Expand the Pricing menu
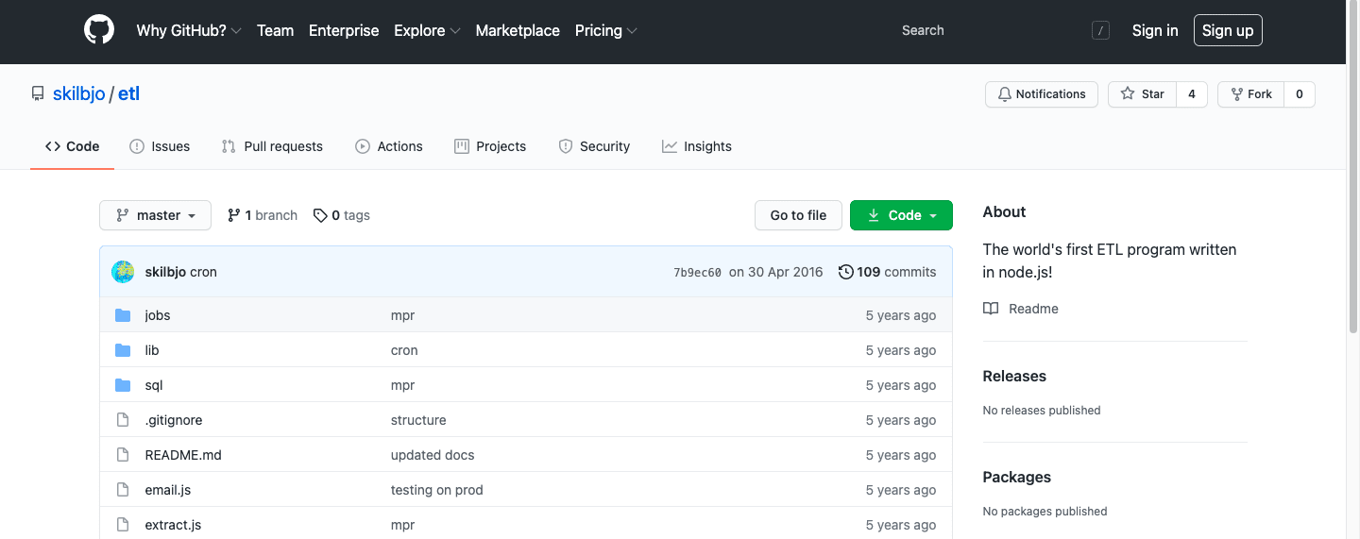Image resolution: width=1360 pixels, height=539 pixels. (606, 30)
